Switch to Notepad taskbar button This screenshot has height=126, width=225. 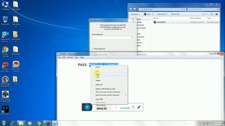click(x=56, y=123)
